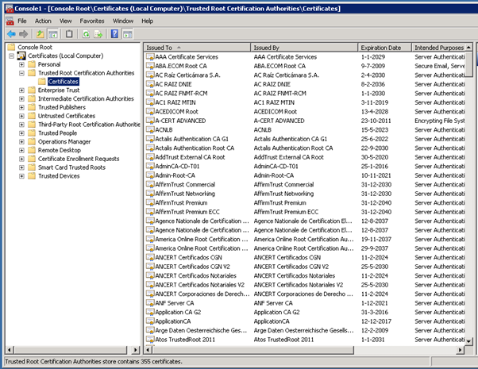Image resolution: width=478 pixels, height=369 pixels.
Task: Click the Certificates (Local Computer) snap-in icon
Action: click(21, 56)
